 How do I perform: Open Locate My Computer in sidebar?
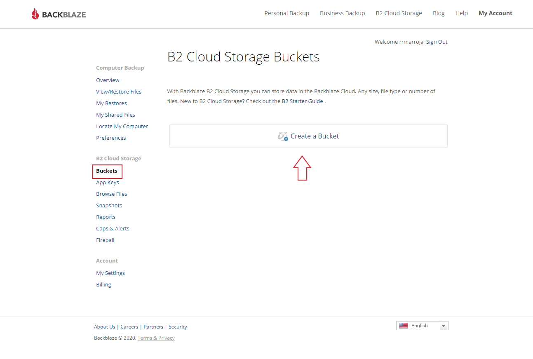pos(122,126)
